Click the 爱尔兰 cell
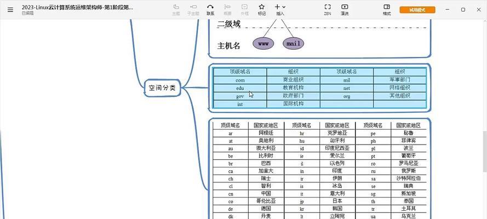The image size is (487, 219). tap(337, 155)
